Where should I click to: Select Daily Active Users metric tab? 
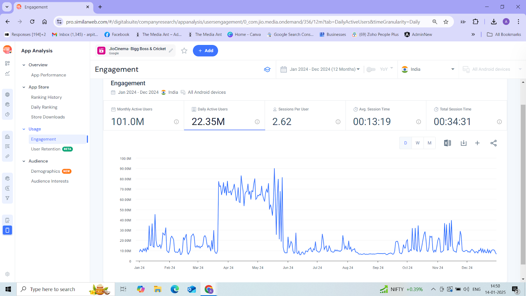(225, 115)
